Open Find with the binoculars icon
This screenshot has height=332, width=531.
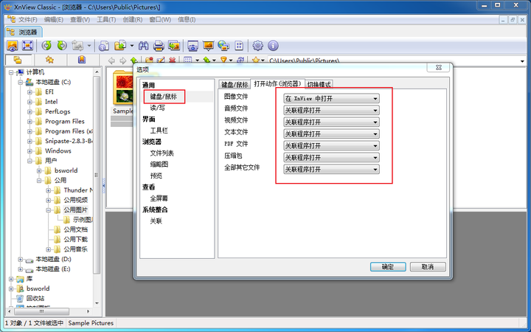pos(143,46)
